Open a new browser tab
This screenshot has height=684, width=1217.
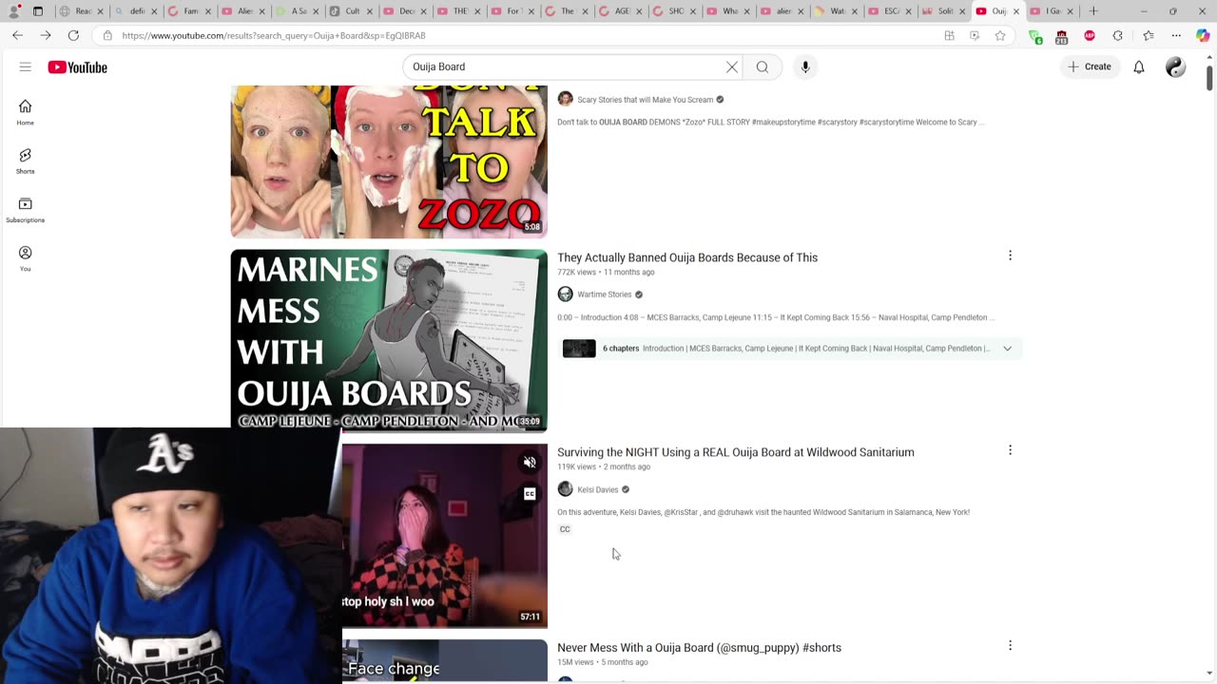(1092, 11)
